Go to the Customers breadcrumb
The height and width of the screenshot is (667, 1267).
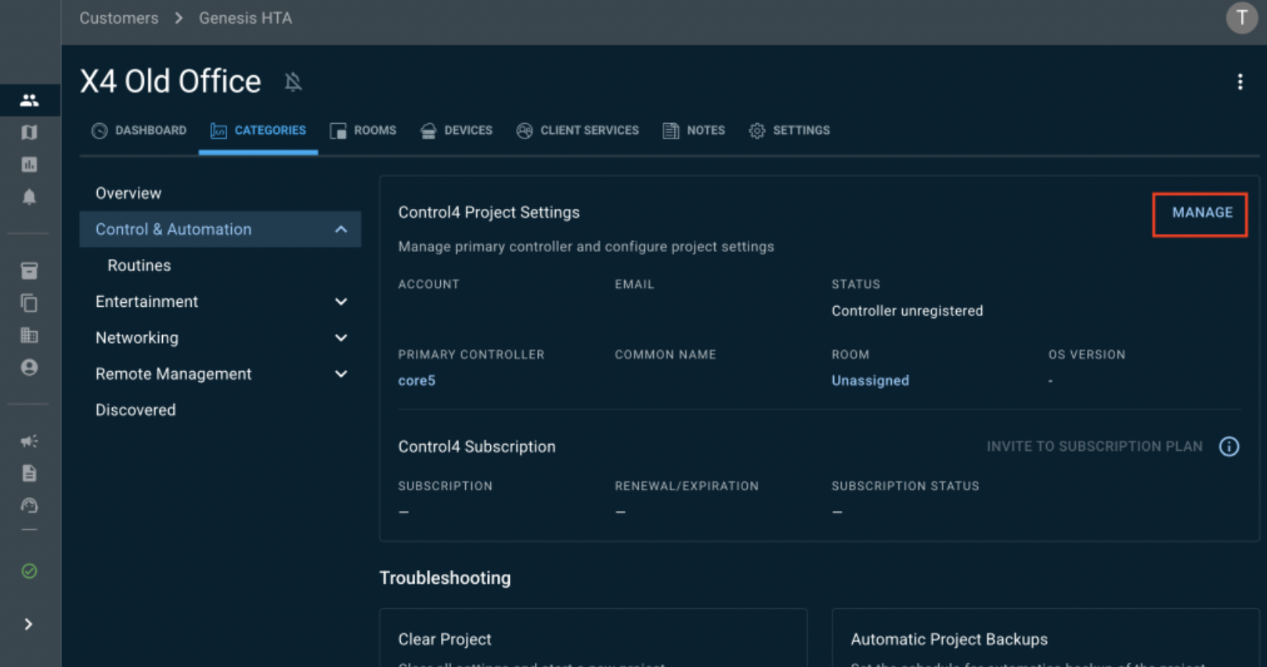(x=119, y=18)
